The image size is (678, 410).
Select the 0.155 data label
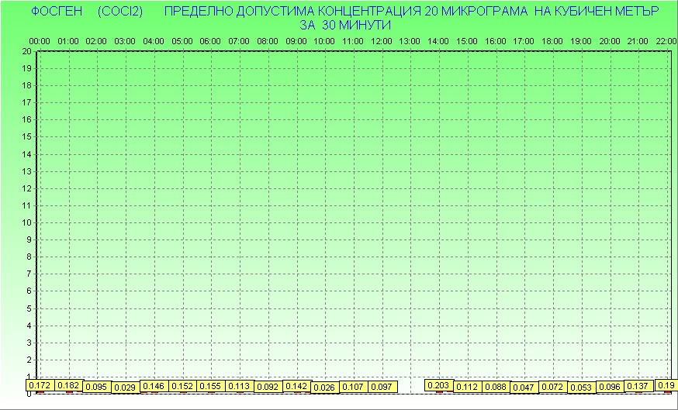tap(210, 386)
